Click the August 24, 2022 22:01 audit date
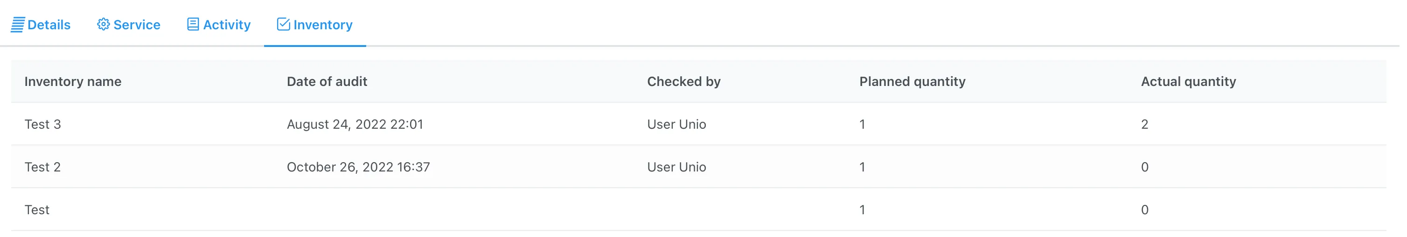This screenshot has width=1407, height=237. [355, 125]
